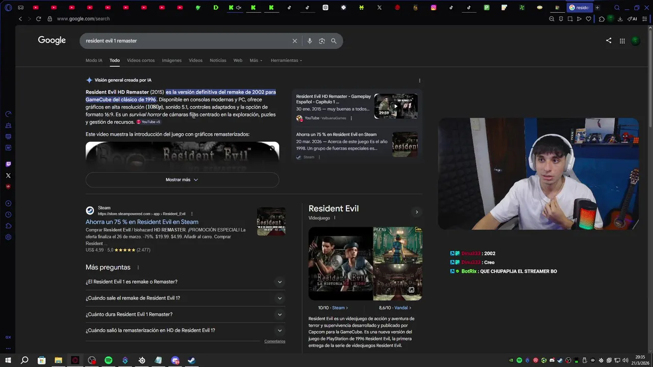Click the magnifier search submit icon
Image resolution: width=653 pixels, height=367 pixels.
pyautogui.click(x=334, y=41)
